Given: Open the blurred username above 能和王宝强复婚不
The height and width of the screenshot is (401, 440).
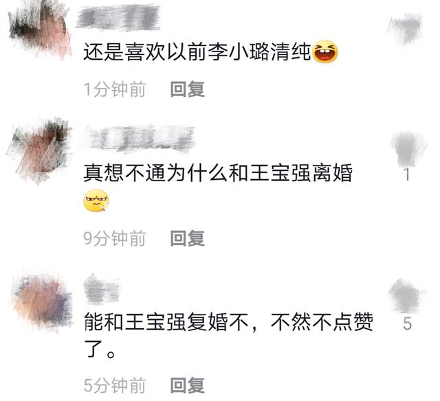Looking at the screenshot, I should (102, 290).
